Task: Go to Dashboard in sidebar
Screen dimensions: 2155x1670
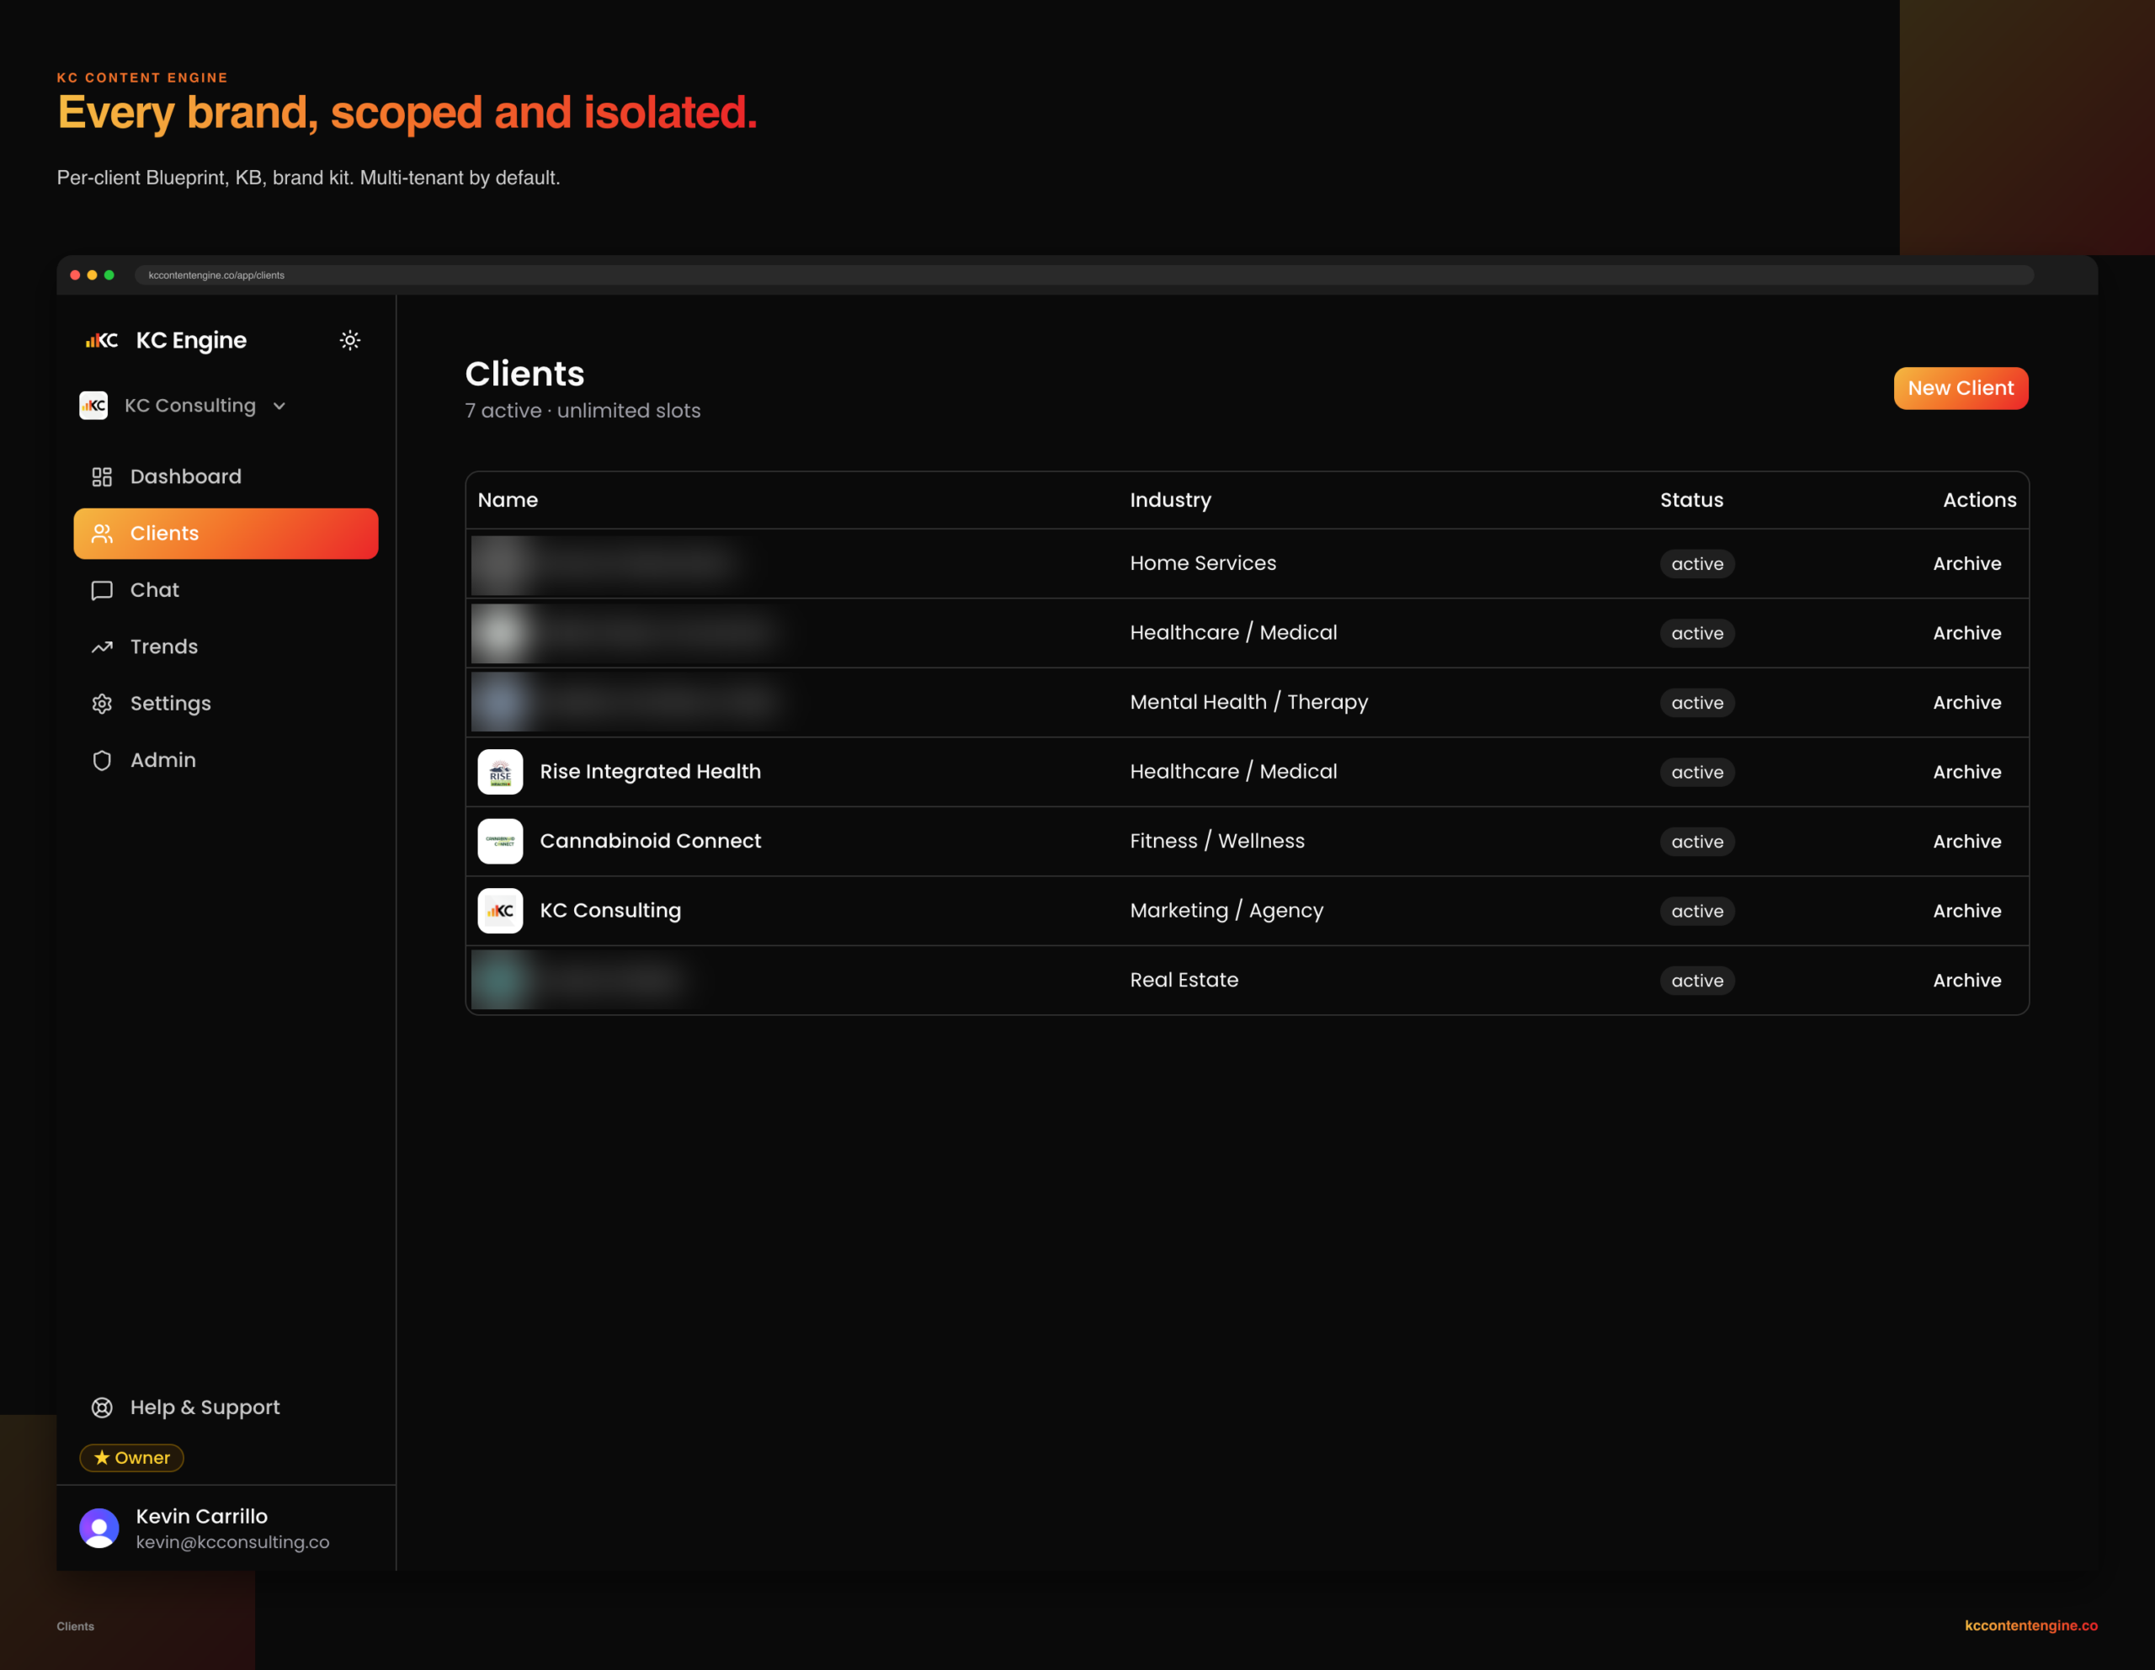Action: (185, 476)
